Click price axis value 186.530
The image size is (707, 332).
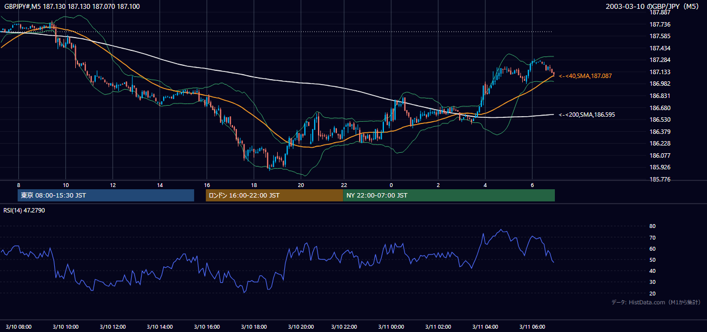tap(660, 120)
